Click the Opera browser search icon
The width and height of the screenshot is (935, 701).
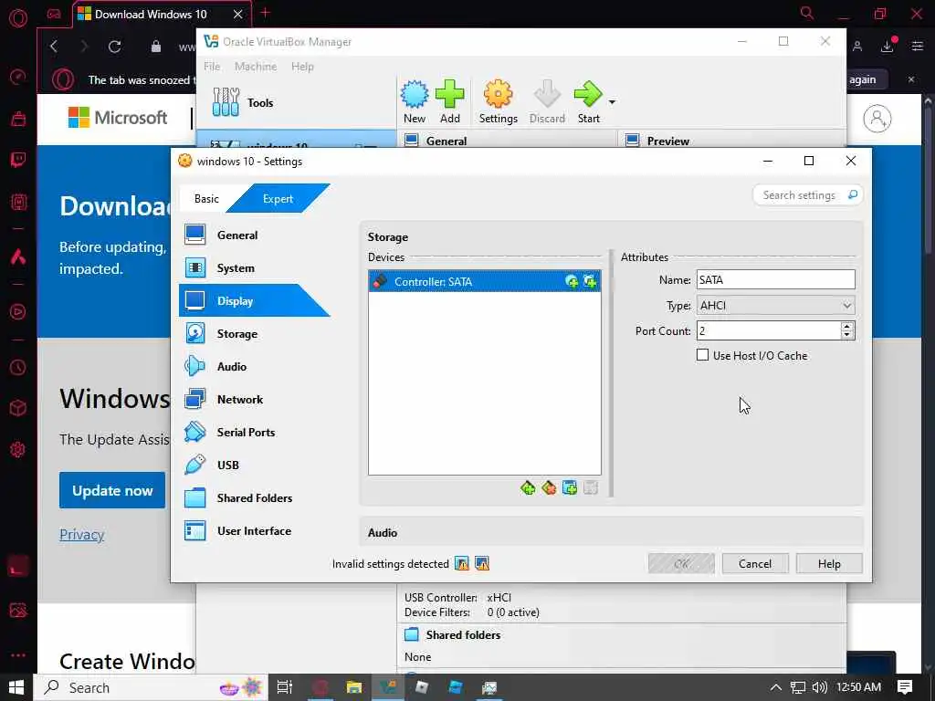(807, 13)
